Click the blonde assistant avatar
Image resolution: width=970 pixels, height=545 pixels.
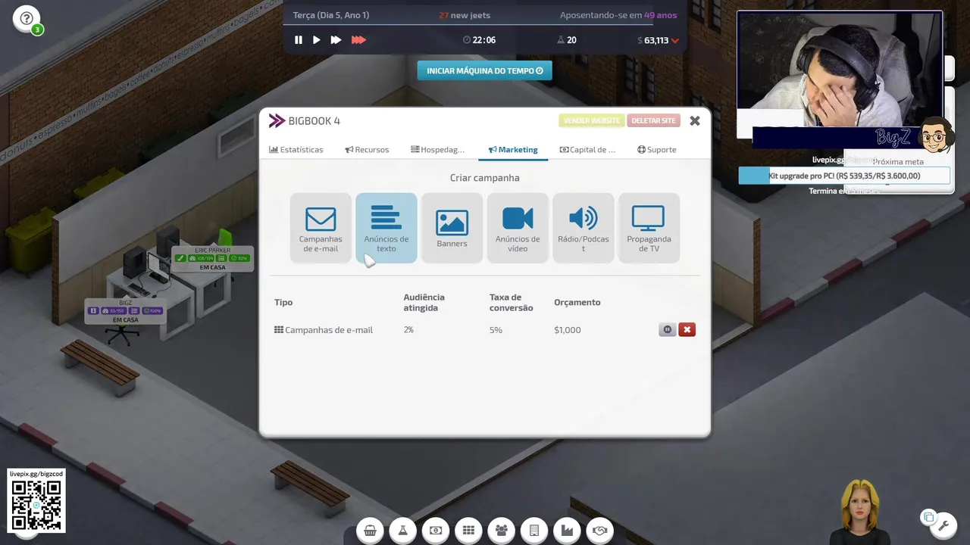click(x=862, y=512)
